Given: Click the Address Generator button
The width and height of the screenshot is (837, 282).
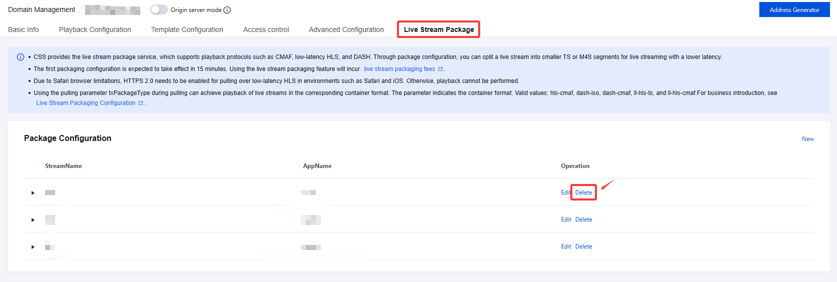Looking at the screenshot, I should [x=794, y=10].
